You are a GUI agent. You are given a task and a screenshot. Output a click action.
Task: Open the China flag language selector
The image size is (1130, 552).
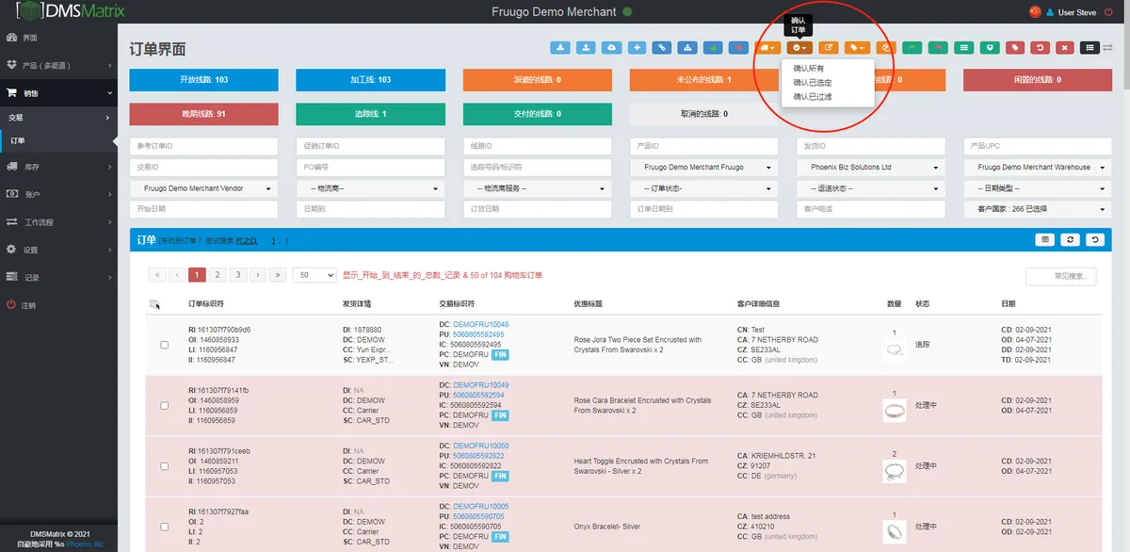click(1037, 12)
